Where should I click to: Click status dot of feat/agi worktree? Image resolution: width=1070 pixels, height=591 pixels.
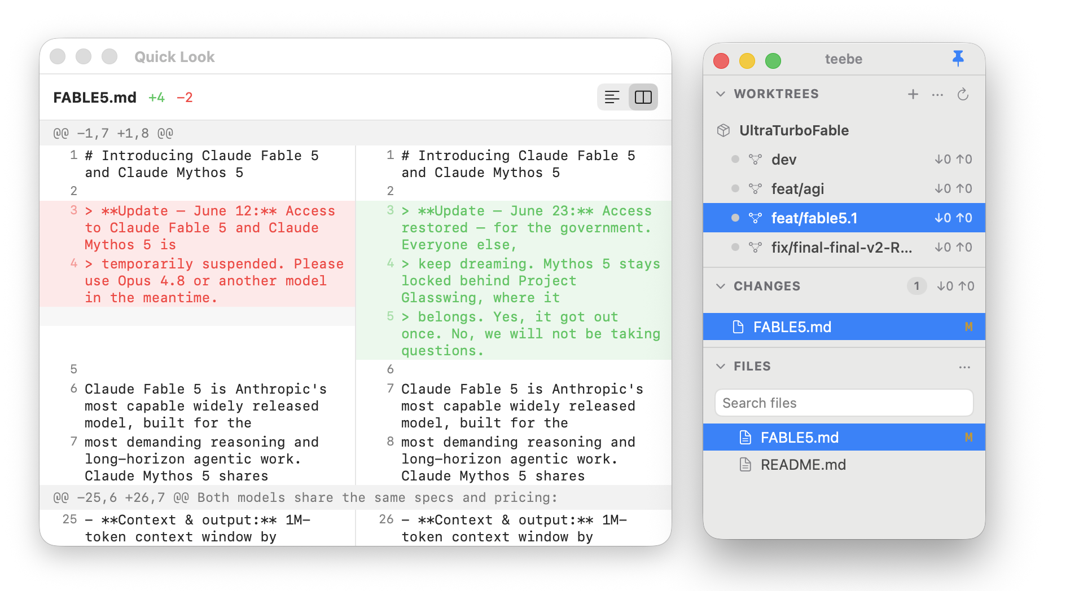735,188
